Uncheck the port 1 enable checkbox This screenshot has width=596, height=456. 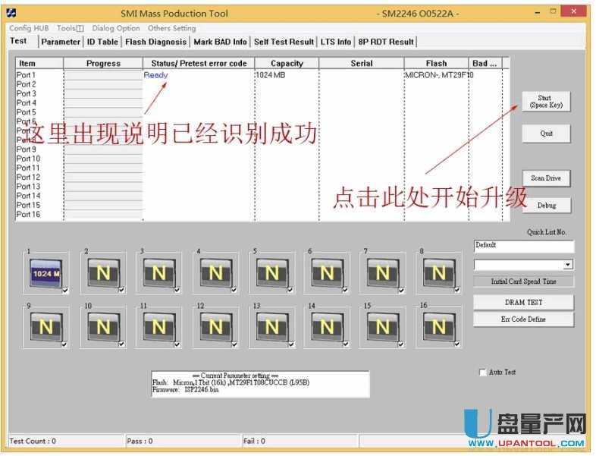click(x=65, y=290)
